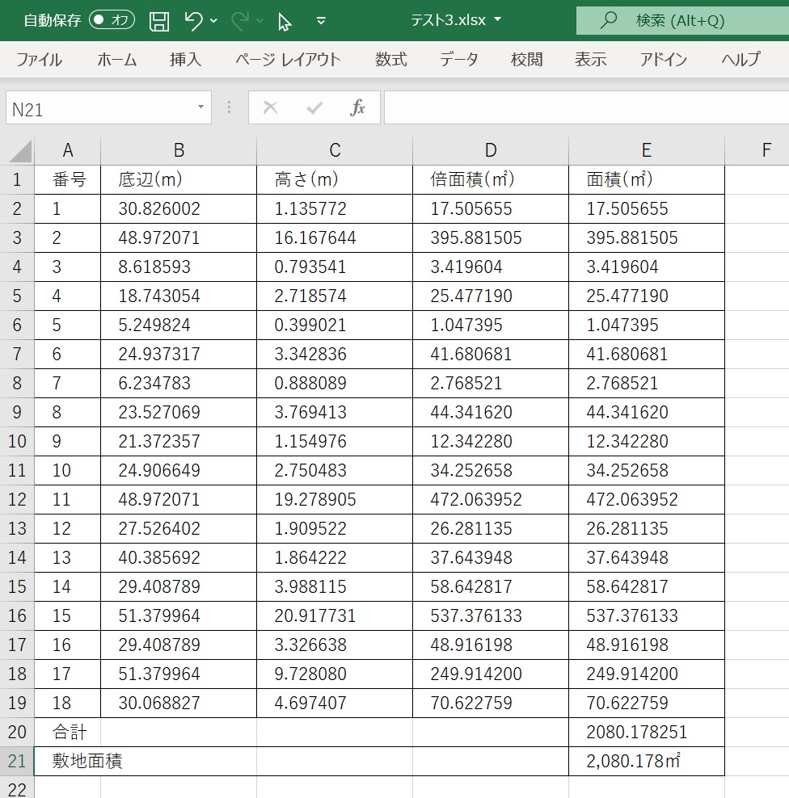Select the cell showing 2,080.178㎡
Viewport: 789px width, 798px height.
pos(646,762)
